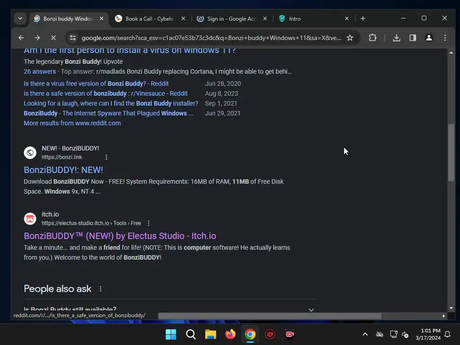Switch to the Sign in - Google Account tab
The height and width of the screenshot is (345, 460).
tap(232, 18)
